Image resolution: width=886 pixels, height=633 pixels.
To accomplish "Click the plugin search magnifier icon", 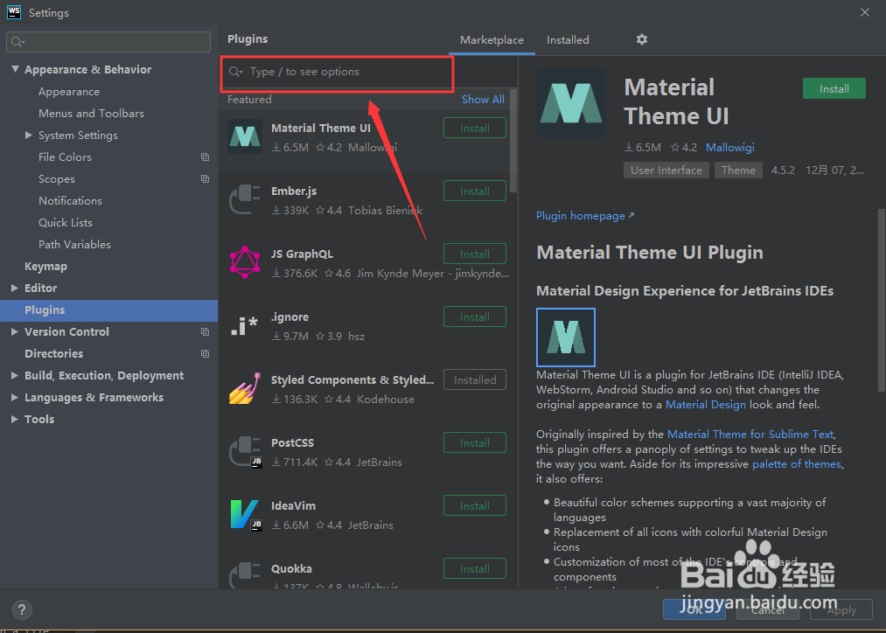I will point(235,72).
